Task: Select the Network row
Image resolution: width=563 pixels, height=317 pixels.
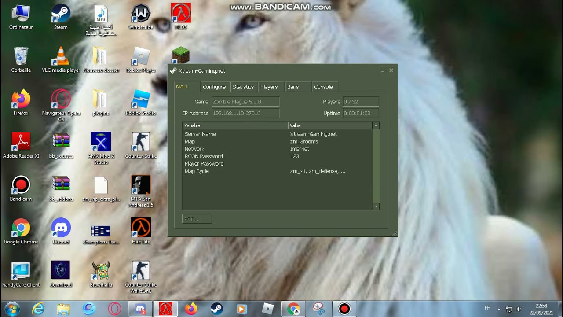Action: pyautogui.click(x=278, y=149)
